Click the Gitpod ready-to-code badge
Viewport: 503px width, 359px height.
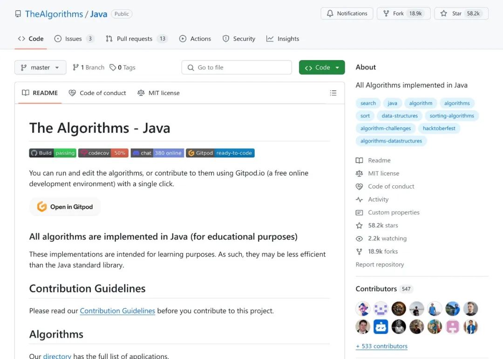pyautogui.click(x=220, y=153)
